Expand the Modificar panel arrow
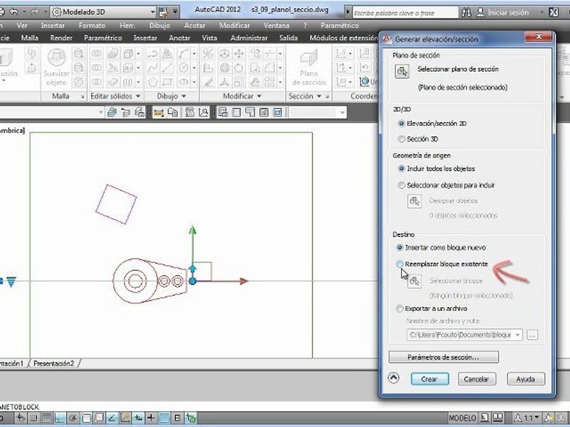 point(259,96)
